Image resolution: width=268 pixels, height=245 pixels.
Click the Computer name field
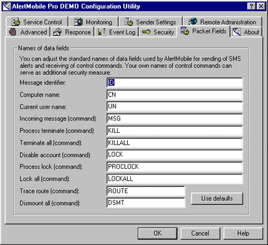[x=175, y=95]
